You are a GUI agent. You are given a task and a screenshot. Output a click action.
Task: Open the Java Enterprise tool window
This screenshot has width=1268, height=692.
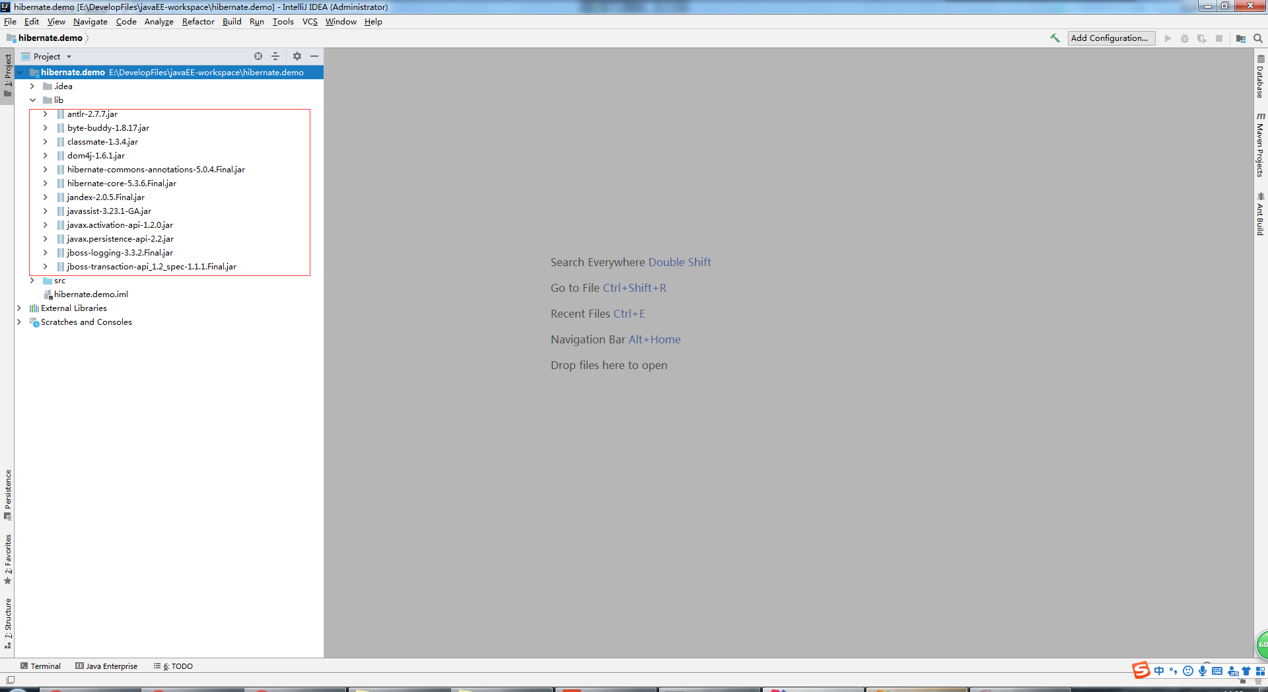[x=106, y=666]
